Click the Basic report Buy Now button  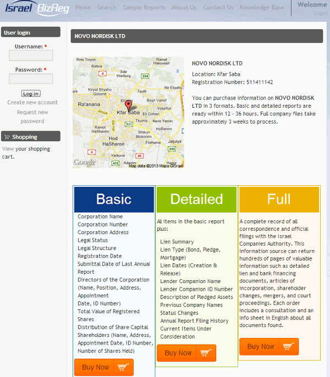[x=104, y=367]
